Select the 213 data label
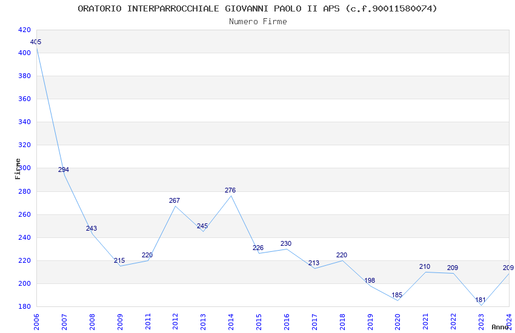The width and height of the screenshot is (515, 333). coord(314,263)
